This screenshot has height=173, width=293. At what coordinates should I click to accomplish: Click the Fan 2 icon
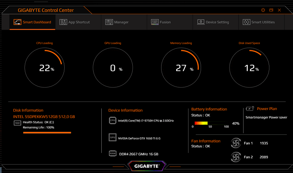coord(236,157)
